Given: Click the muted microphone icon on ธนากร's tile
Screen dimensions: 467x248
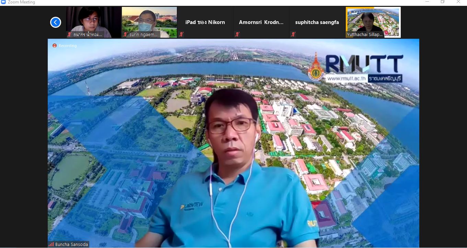Looking at the screenshot, I should (x=69, y=34).
